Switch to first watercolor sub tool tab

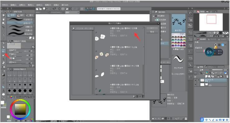point(12,15)
